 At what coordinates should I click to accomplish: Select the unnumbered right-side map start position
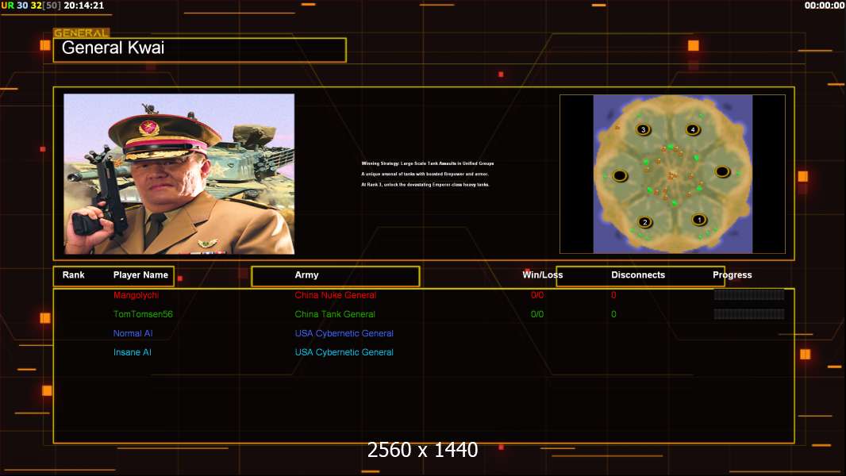tap(721, 171)
